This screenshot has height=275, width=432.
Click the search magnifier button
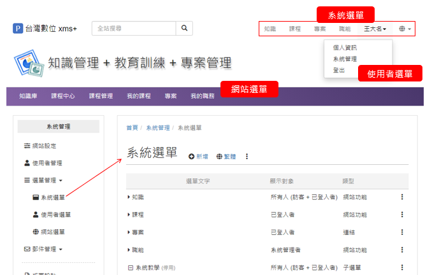[x=184, y=29]
